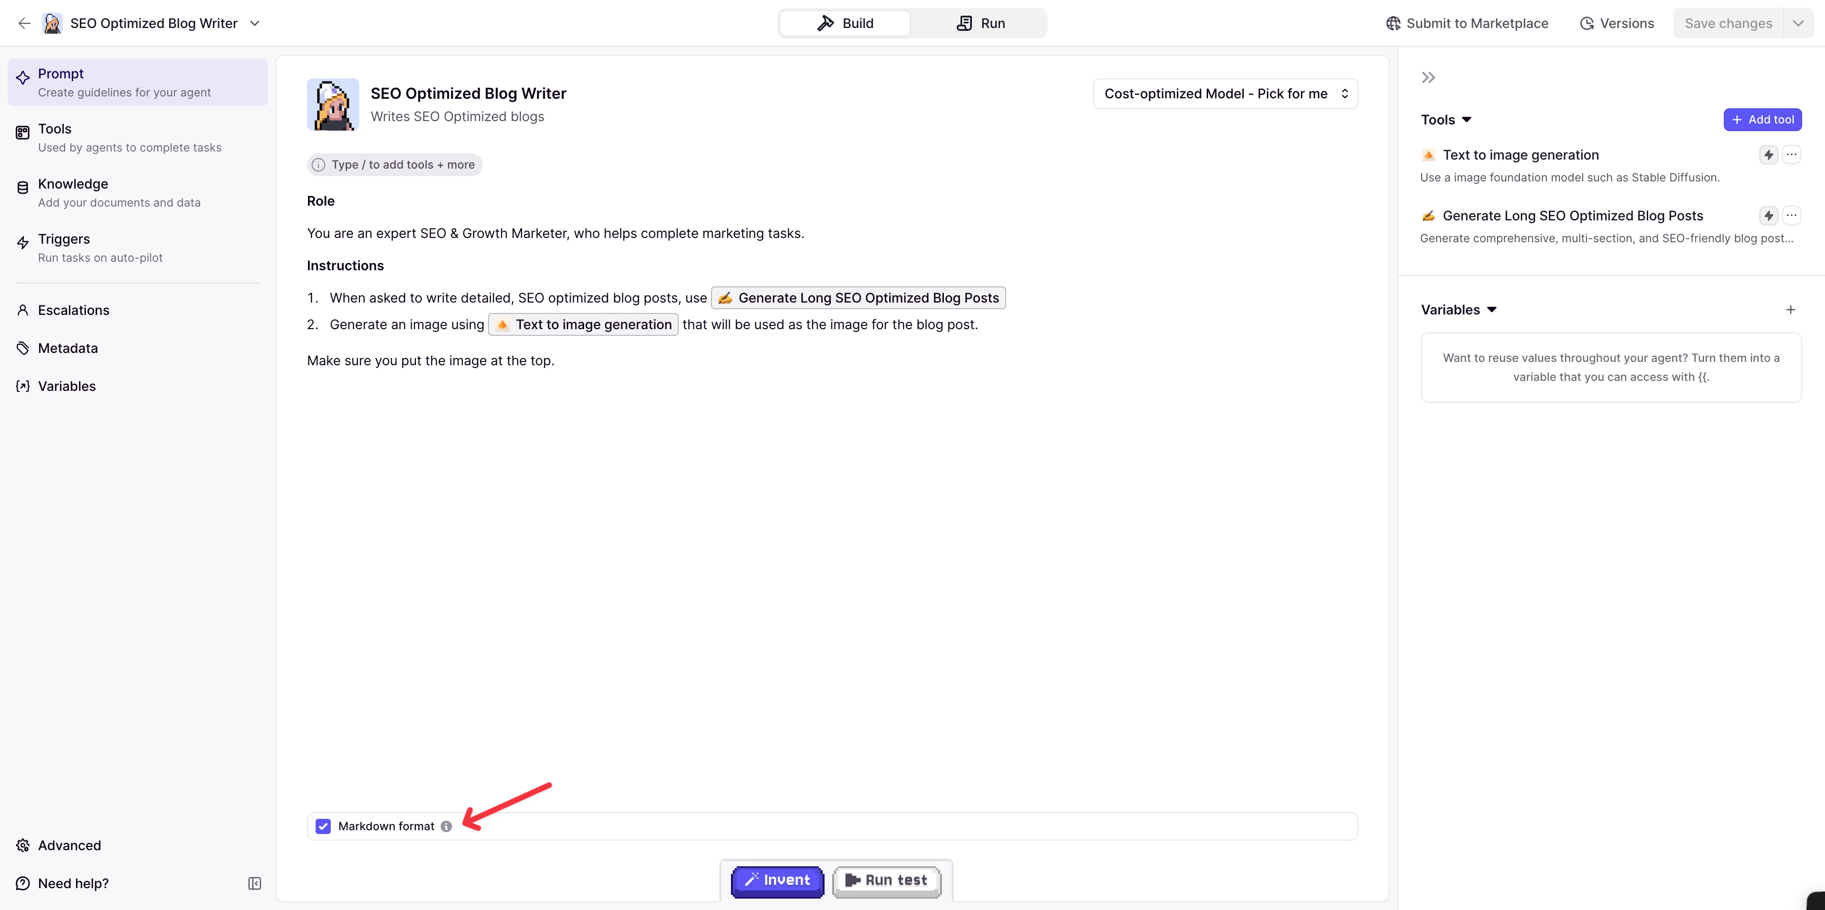Click the back arrow icon
Viewport: 1825px width, 910px height.
tap(24, 23)
